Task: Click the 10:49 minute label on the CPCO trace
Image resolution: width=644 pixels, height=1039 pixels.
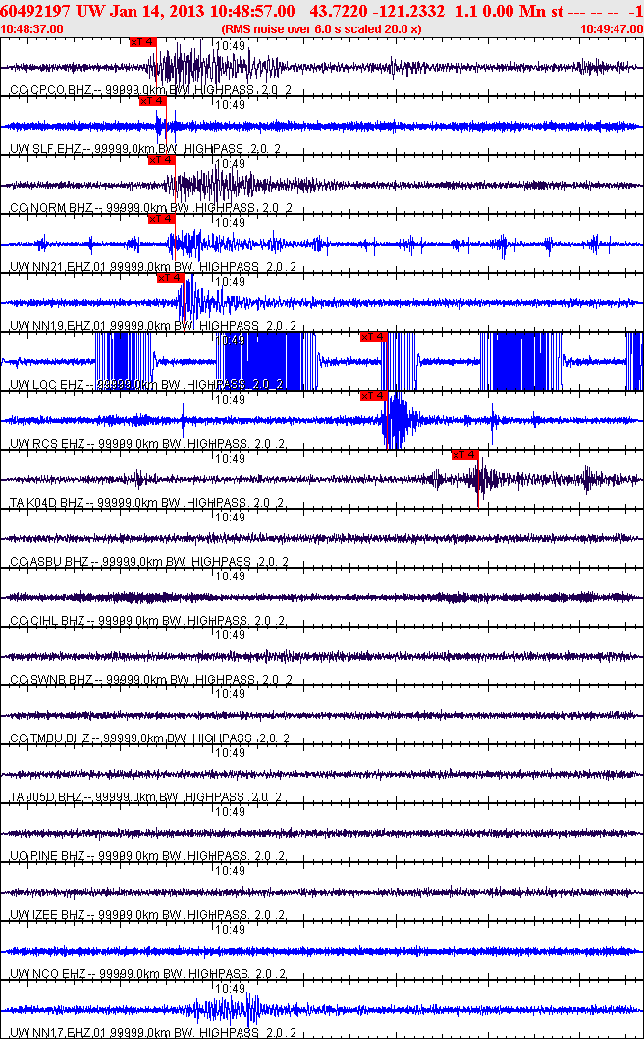Action: click(231, 46)
